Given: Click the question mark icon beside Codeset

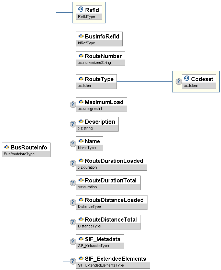Looking at the screenshot, I should click(179, 82).
